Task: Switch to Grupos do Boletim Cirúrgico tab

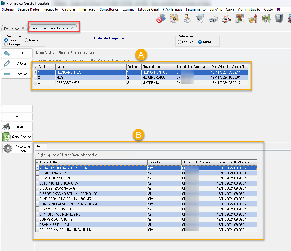Action: coord(50,28)
